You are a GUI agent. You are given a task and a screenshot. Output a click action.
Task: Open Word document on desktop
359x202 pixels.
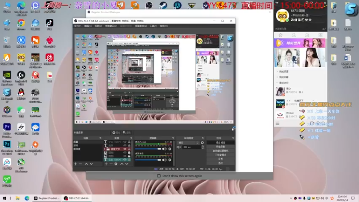click(348, 61)
